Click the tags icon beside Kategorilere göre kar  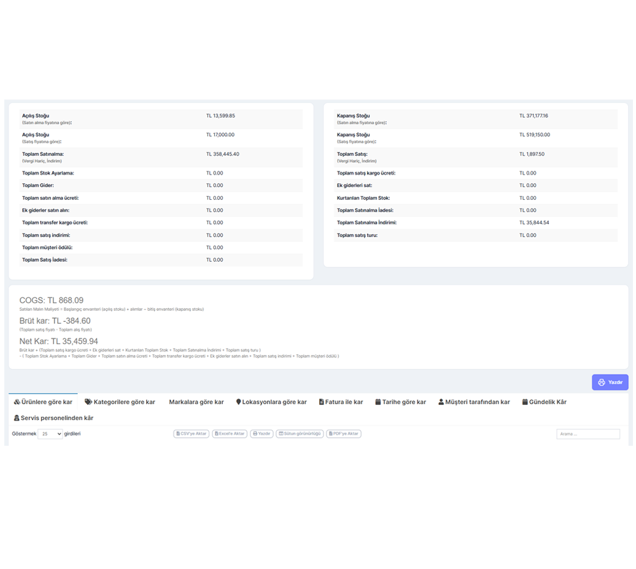point(88,402)
